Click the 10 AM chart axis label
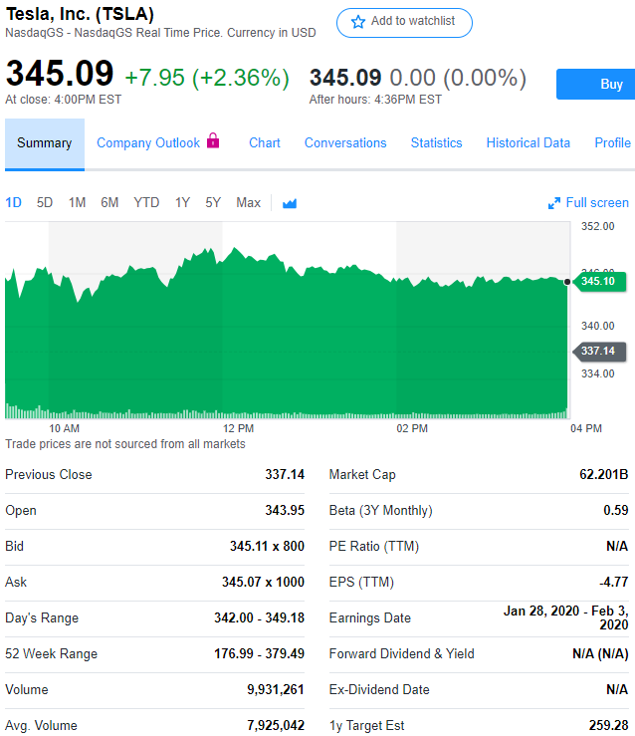635x736 pixels. coord(65,428)
